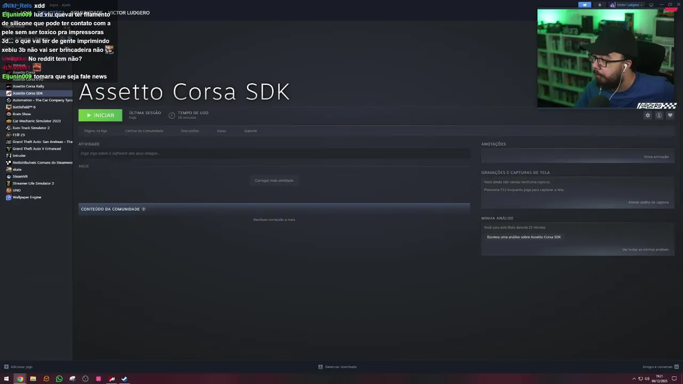Screen dimensions: 683x384
Task: Open Google Chrome from taskbar
Action: 20,379
